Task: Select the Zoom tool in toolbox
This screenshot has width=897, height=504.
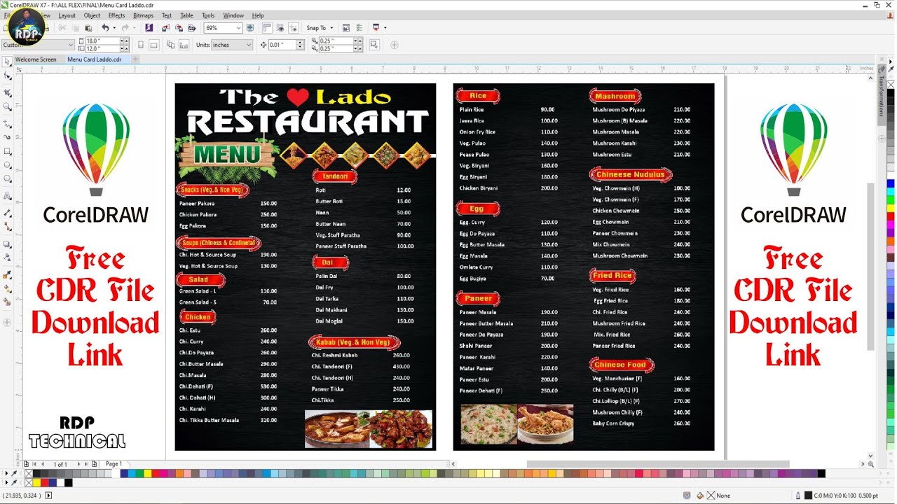Action: 8,106
